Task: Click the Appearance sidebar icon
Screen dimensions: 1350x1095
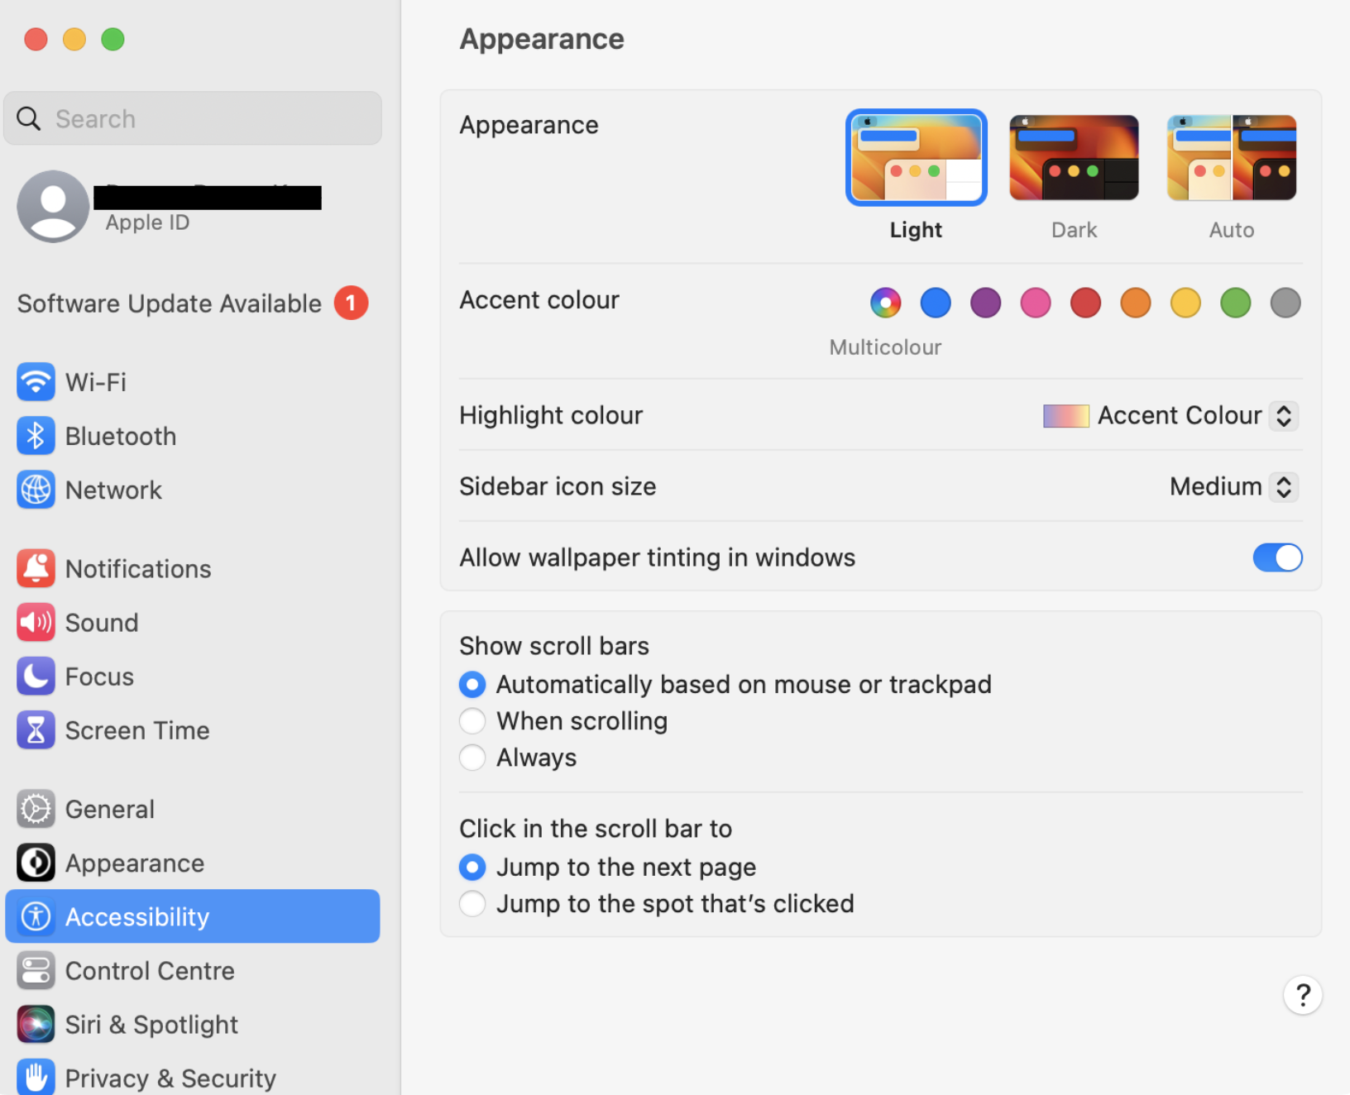Action: click(36, 863)
